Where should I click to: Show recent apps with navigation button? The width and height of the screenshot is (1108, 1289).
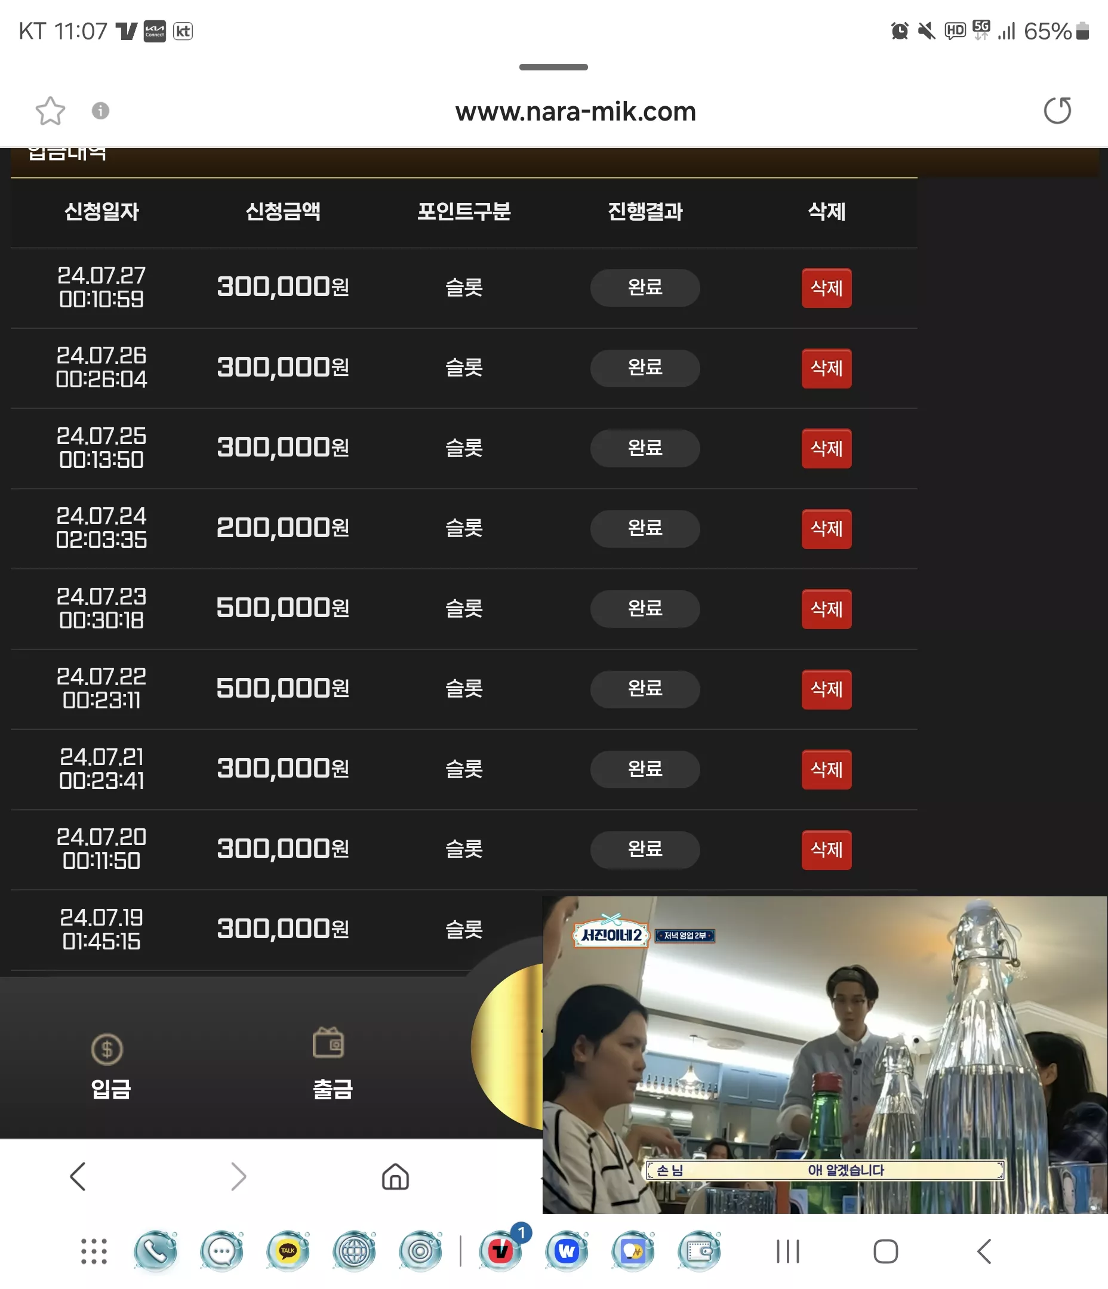point(787,1251)
